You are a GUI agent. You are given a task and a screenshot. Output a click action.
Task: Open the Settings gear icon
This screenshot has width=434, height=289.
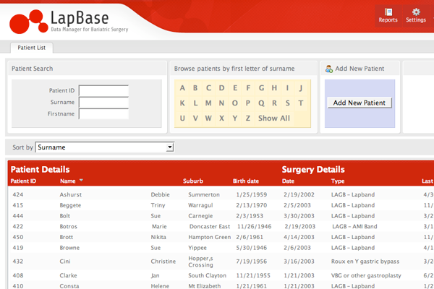[416, 14]
